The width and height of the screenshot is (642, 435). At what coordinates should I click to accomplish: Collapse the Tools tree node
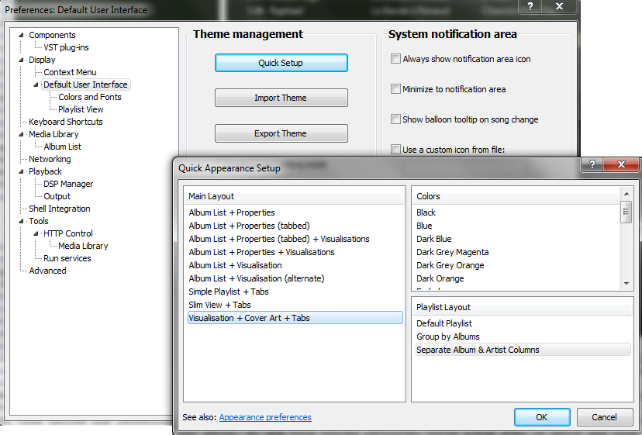click(x=21, y=221)
